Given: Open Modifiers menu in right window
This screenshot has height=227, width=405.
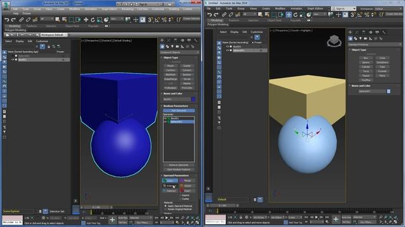Looking at the screenshot, I should point(280,8).
